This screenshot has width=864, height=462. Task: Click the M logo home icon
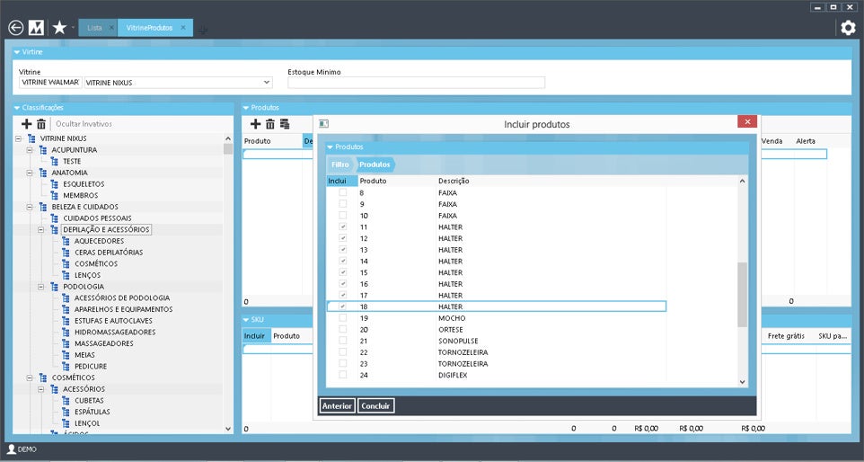coord(37,28)
